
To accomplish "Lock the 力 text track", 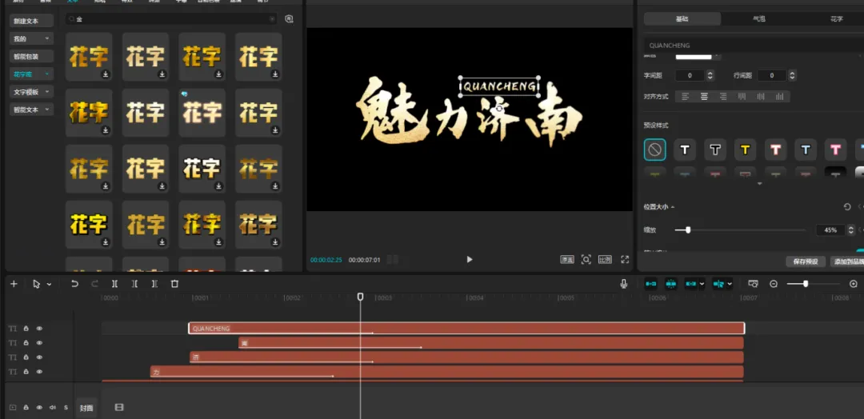I will [26, 372].
